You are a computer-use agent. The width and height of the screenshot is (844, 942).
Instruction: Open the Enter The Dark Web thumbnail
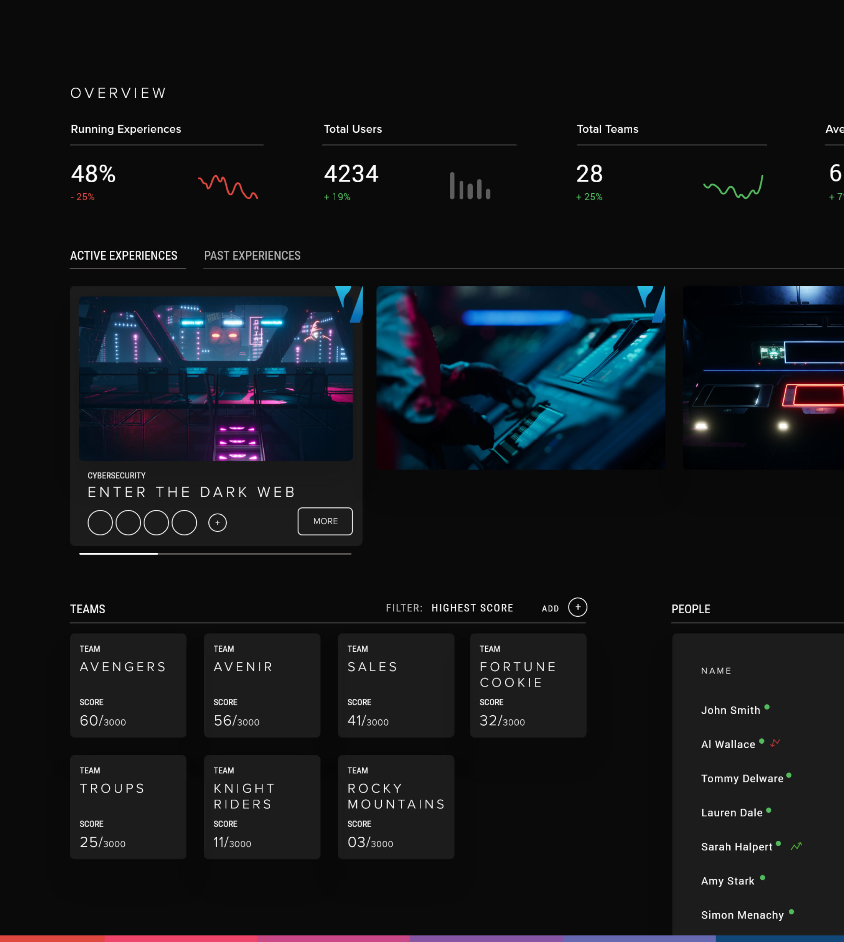(x=216, y=378)
